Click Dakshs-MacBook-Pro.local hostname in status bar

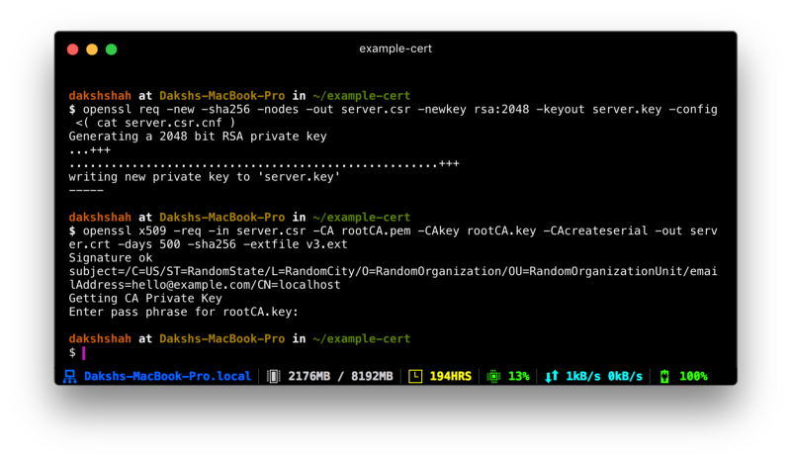point(167,376)
